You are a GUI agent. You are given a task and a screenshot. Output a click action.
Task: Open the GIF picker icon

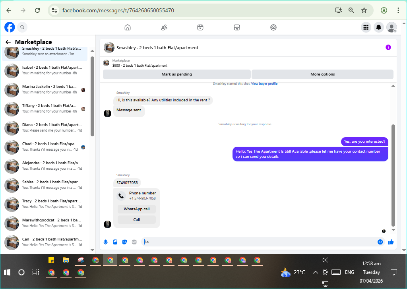134,242
